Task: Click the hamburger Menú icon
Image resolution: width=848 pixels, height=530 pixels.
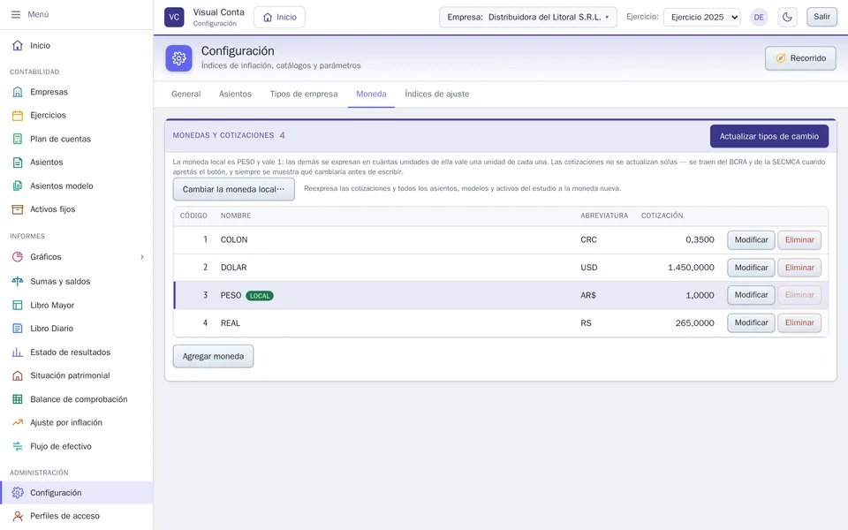Action: (x=16, y=15)
